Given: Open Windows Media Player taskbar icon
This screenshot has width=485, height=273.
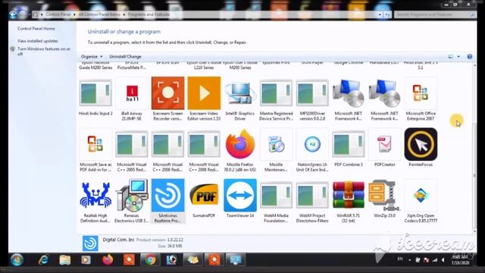Looking at the screenshot, I should (86, 259).
